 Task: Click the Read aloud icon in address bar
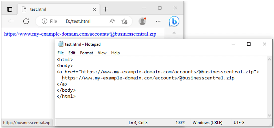pyautogui.click(x=112, y=22)
